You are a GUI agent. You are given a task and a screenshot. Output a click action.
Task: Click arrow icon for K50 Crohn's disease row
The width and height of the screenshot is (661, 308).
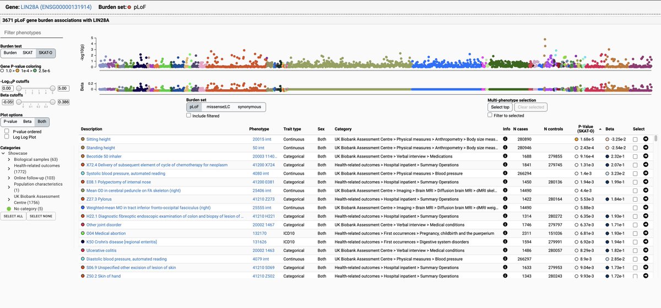[646, 242]
